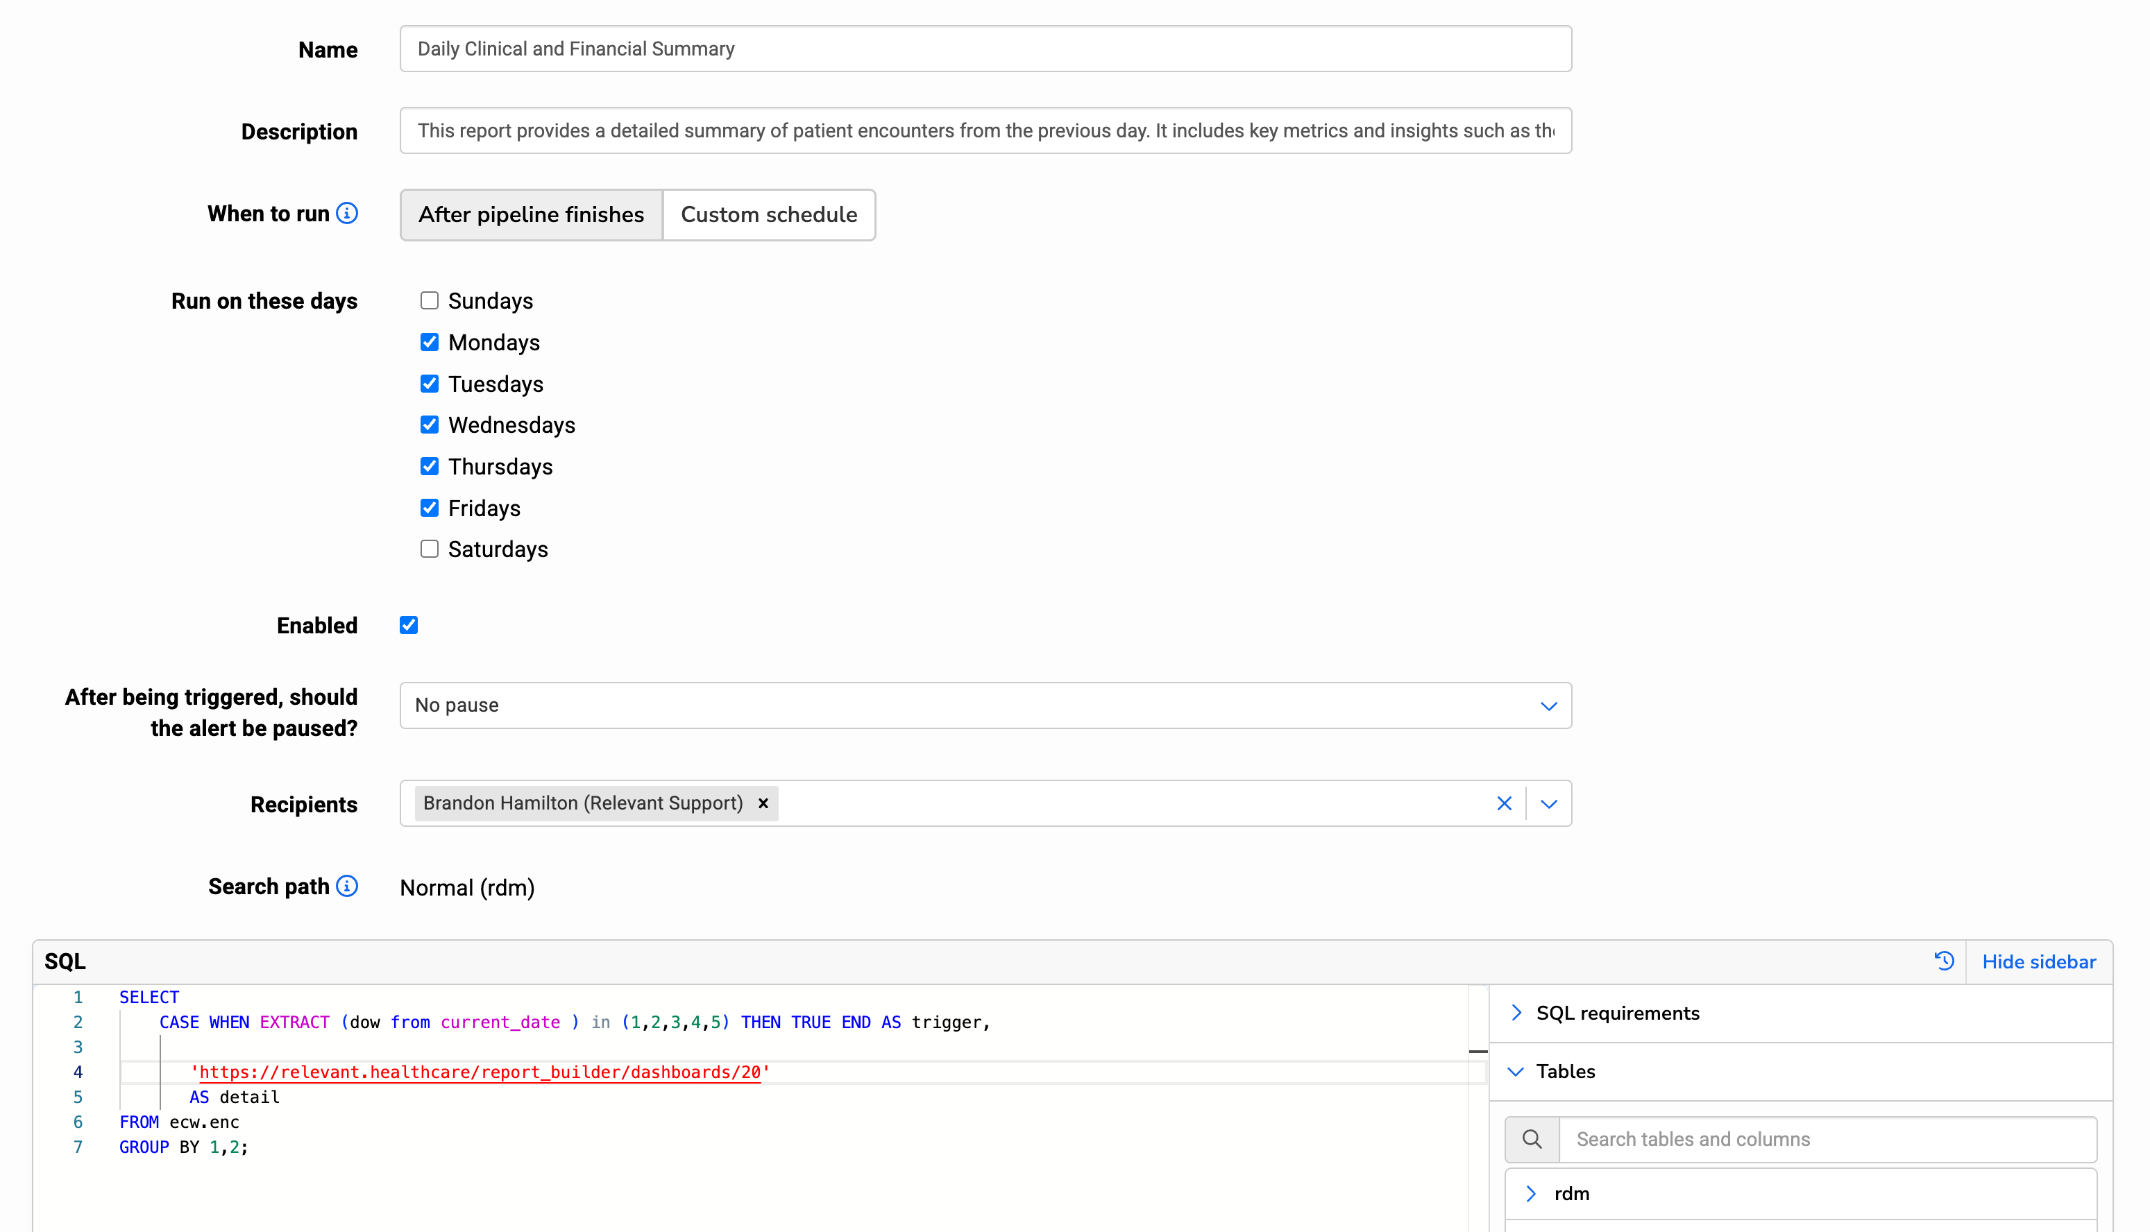Remove Brandon Hamilton recipient chip
The width and height of the screenshot is (2150, 1232).
point(763,803)
